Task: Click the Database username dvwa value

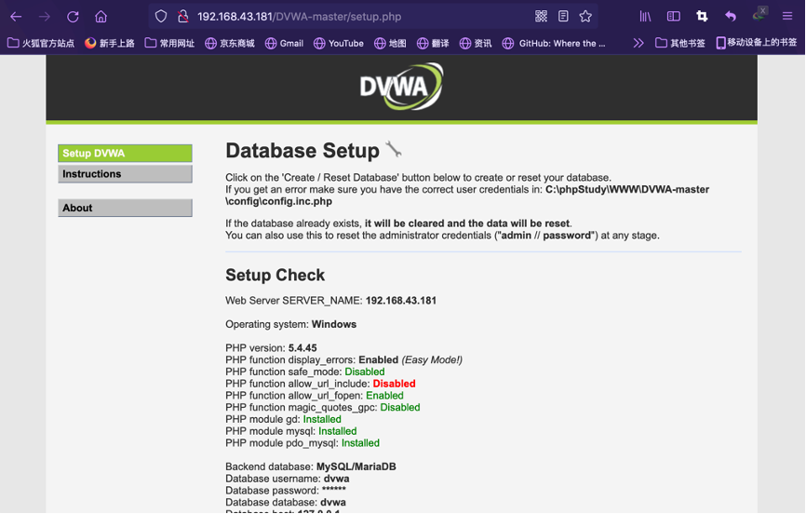Action: click(336, 479)
